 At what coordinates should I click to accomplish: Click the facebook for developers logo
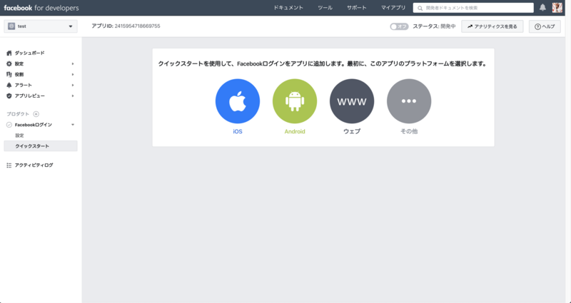point(41,8)
